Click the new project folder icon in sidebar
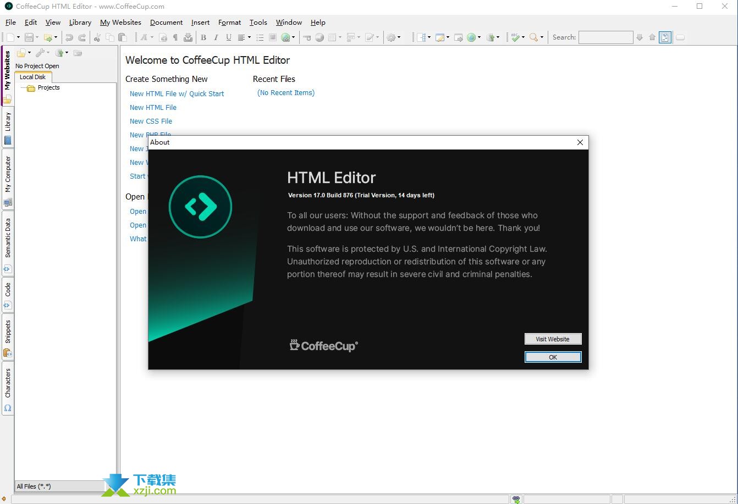The height and width of the screenshot is (504, 738). tap(21, 53)
